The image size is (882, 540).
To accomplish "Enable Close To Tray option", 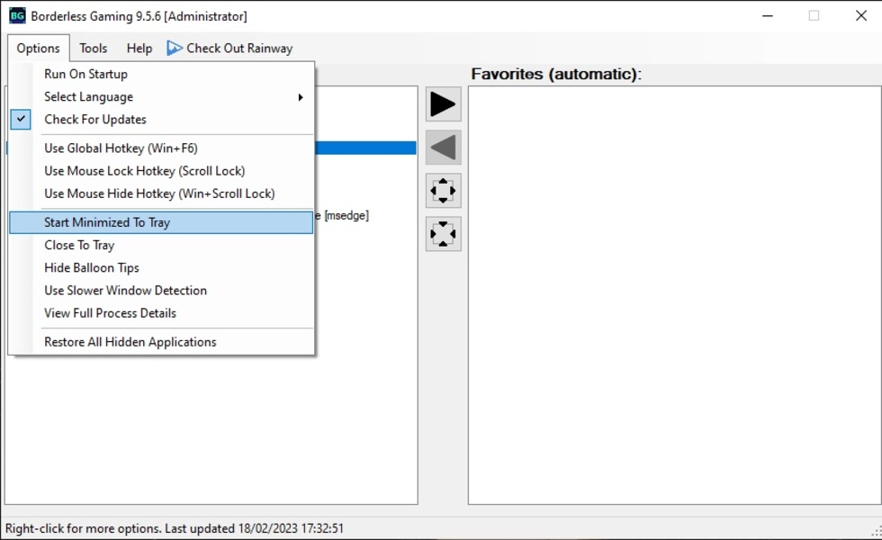I will (x=79, y=245).
